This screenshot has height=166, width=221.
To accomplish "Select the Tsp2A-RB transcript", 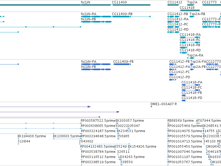I will (192, 17).
